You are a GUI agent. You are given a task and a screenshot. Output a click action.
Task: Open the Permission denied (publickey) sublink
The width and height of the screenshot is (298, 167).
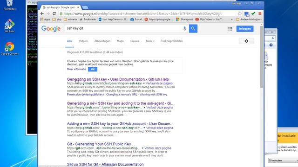pyautogui.click(x=86, y=95)
